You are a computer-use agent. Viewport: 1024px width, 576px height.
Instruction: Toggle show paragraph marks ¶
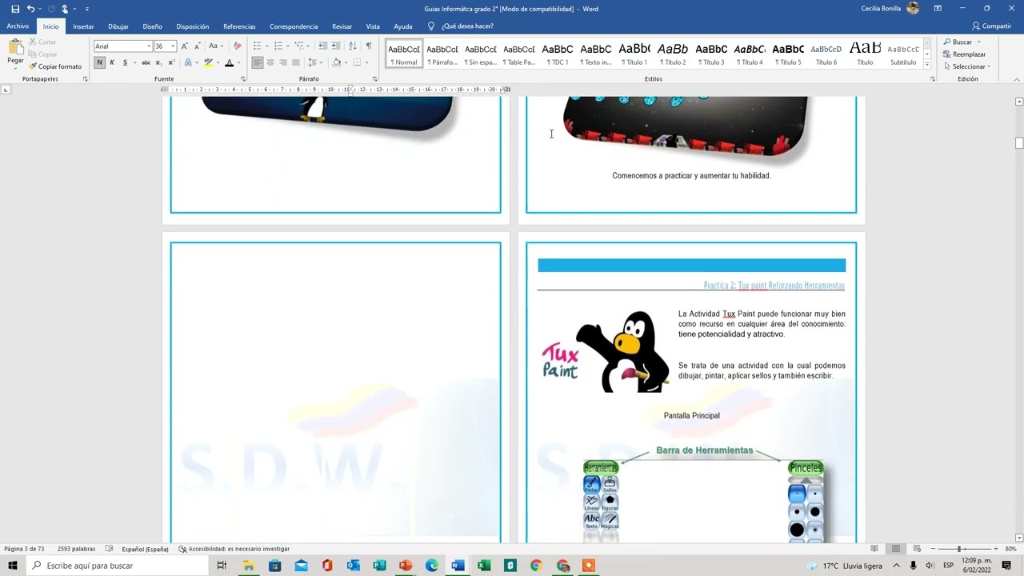pyautogui.click(x=369, y=46)
